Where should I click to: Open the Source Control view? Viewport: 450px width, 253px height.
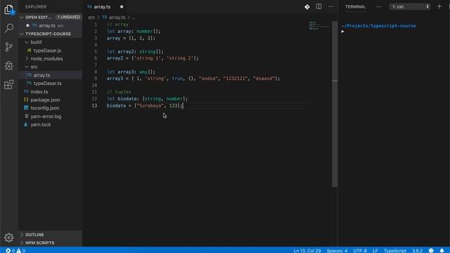tap(9, 47)
